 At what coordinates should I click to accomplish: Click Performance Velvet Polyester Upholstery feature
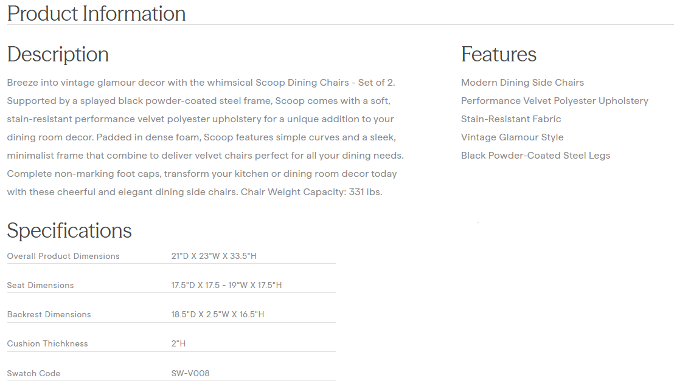pos(554,101)
